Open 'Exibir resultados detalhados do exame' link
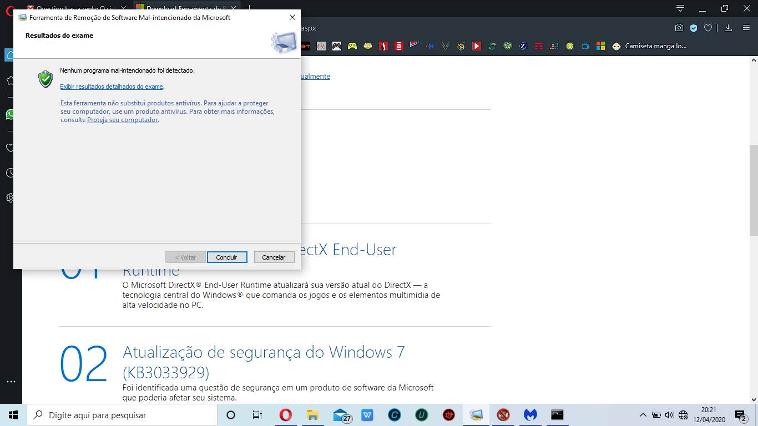 point(112,87)
